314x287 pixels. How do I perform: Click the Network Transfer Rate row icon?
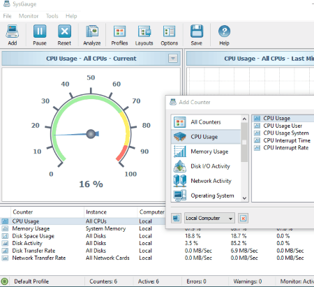click(x=5, y=258)
